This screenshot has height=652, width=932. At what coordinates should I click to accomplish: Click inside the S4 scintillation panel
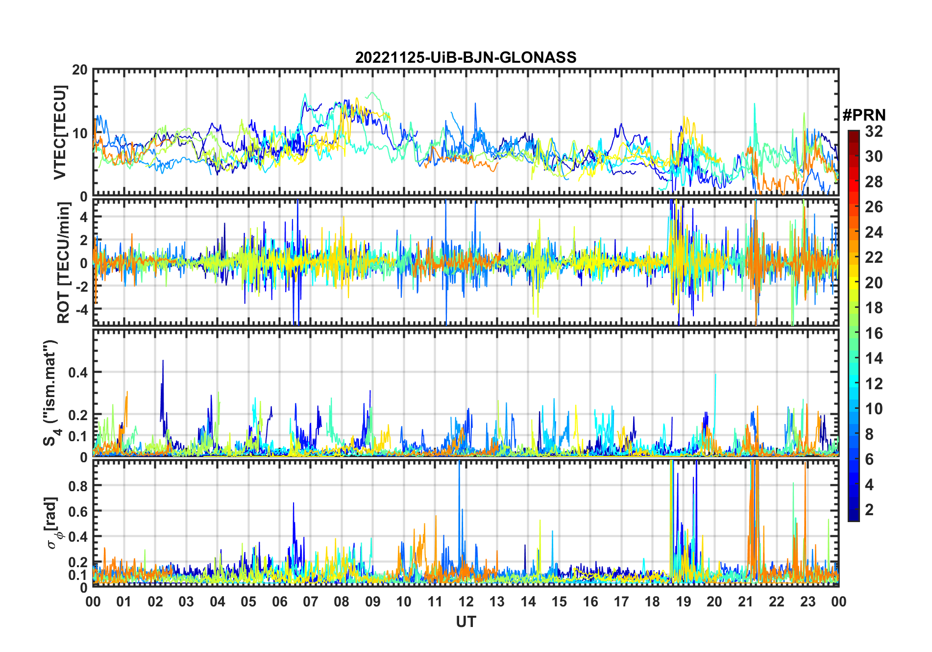click(x=466, y=393)
